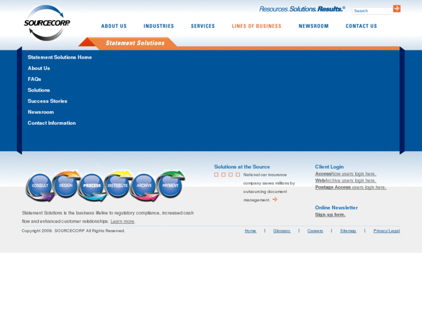Select the third orange story square
422x316 pixels.
[x=230, y=175]
